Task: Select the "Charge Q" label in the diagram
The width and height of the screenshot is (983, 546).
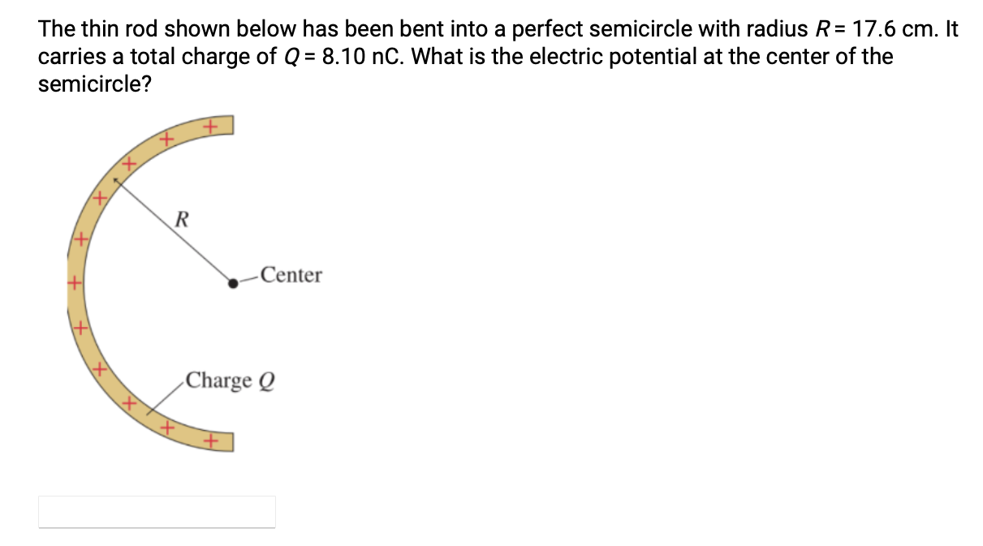Action: 231,380
